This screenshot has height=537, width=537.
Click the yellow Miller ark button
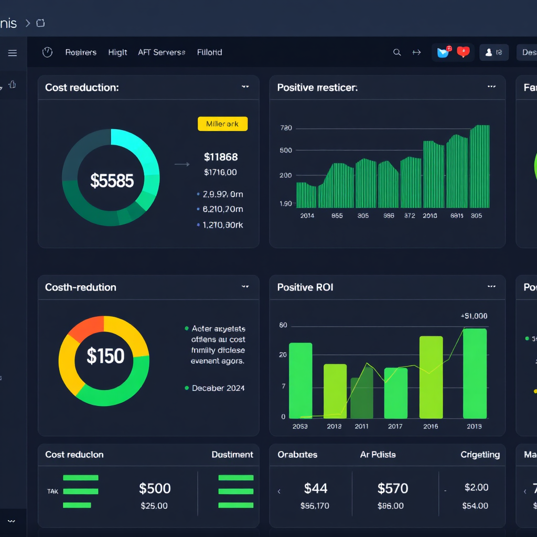pyautogui.click(x=222, y=124)
